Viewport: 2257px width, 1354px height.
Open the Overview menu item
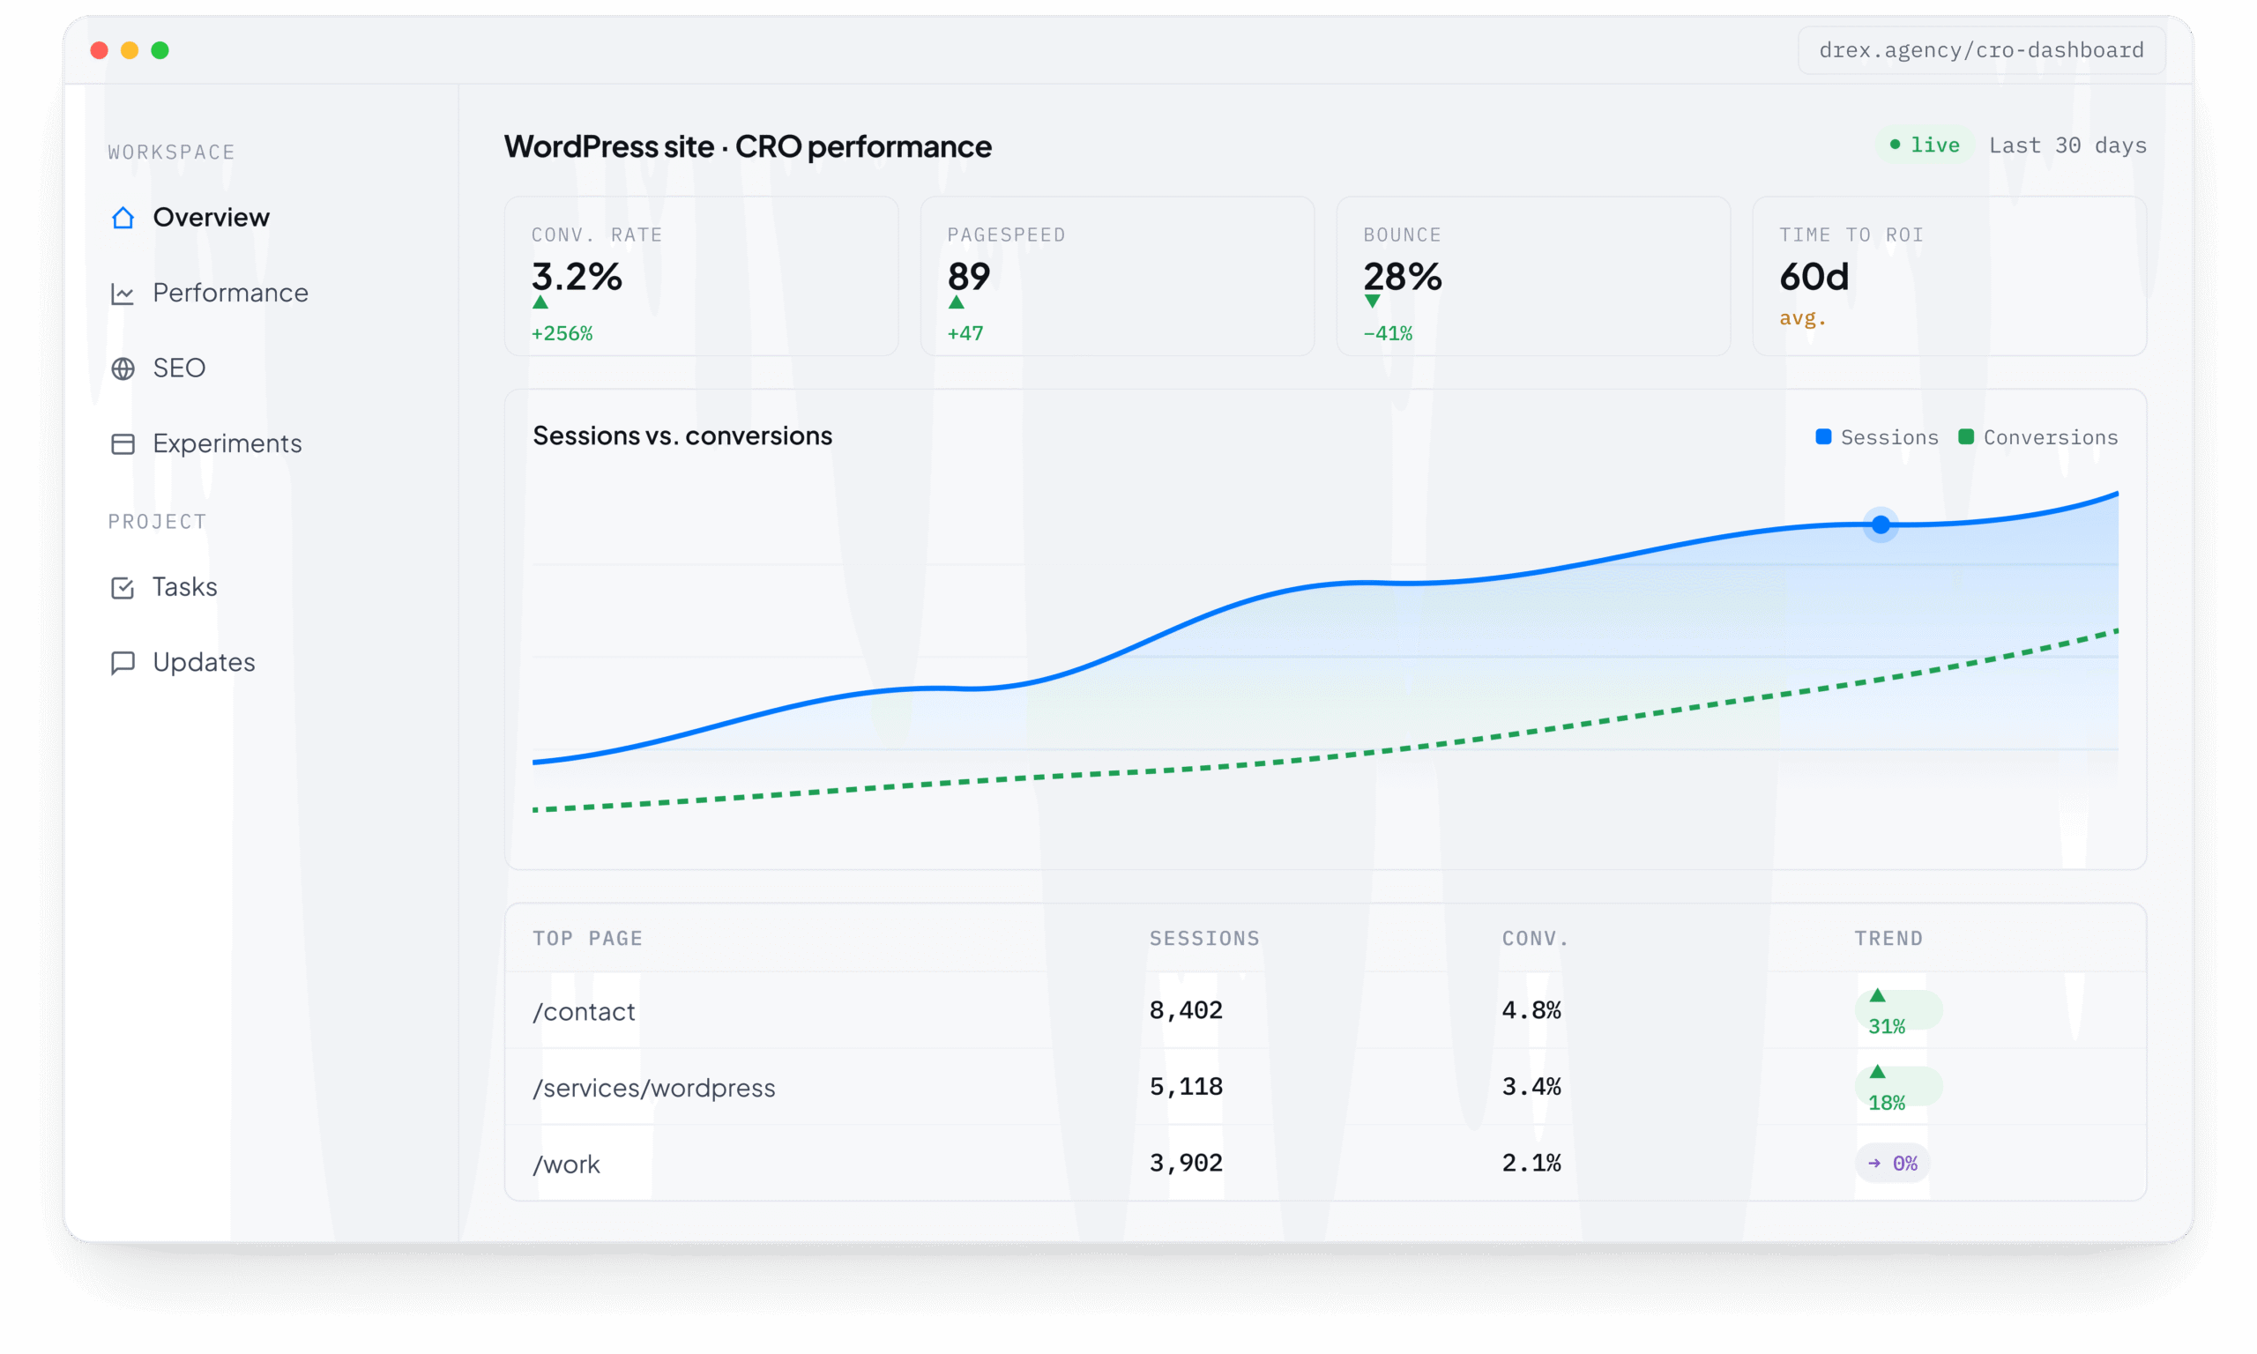pos(190,217)
